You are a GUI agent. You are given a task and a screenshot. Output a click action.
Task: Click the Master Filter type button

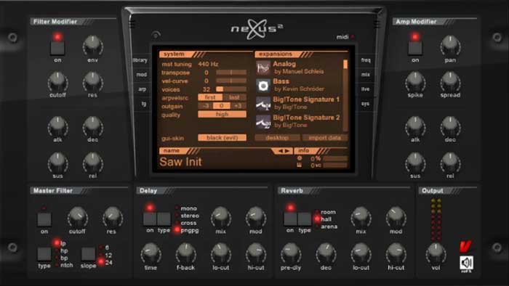point(44,254)
